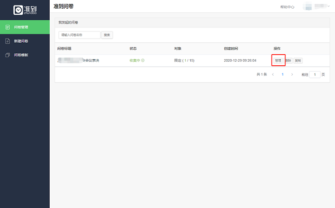
Task: Click the 问卷模板 stacked pages icon
Action: pos(7,55)
